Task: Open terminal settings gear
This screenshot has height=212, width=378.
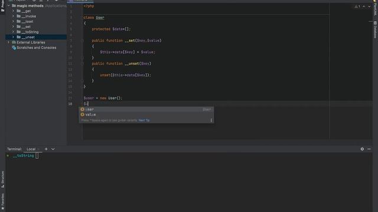Action: pyautogui.click(x=362, y=149)
